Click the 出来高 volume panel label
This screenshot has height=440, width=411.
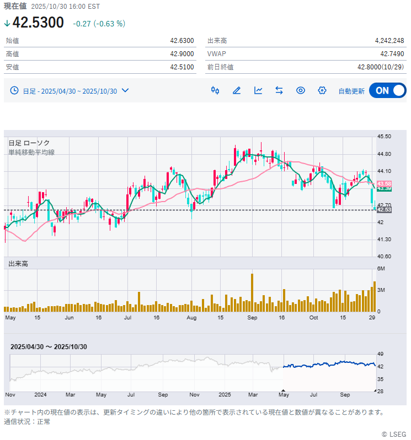pyautogui.click(x=18, y=264)
